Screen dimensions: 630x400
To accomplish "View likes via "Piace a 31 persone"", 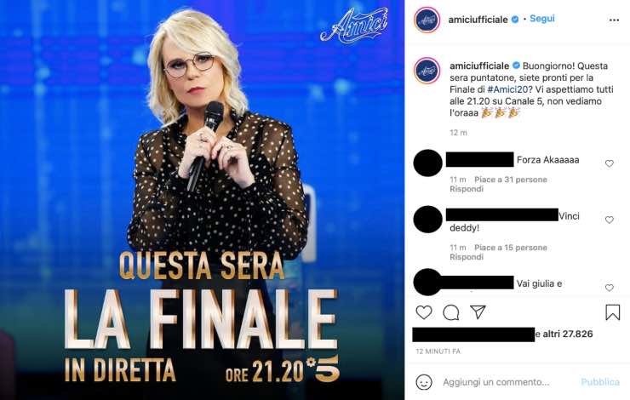I will pos(511,180).
